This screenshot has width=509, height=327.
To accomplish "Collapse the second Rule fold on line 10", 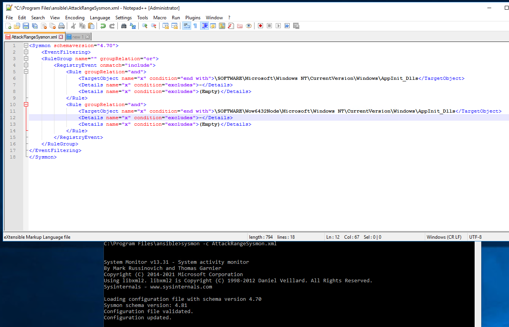I will [x=26, y=105].
